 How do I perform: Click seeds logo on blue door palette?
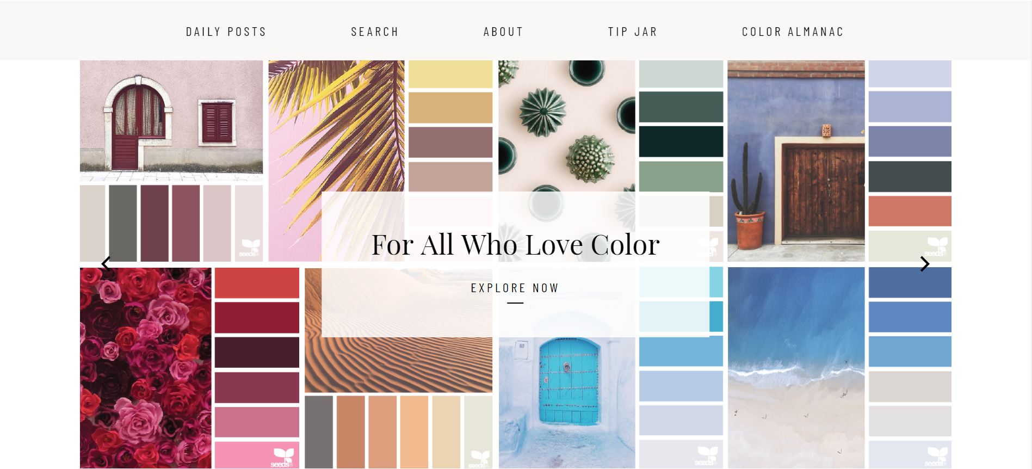click(707, 456)
